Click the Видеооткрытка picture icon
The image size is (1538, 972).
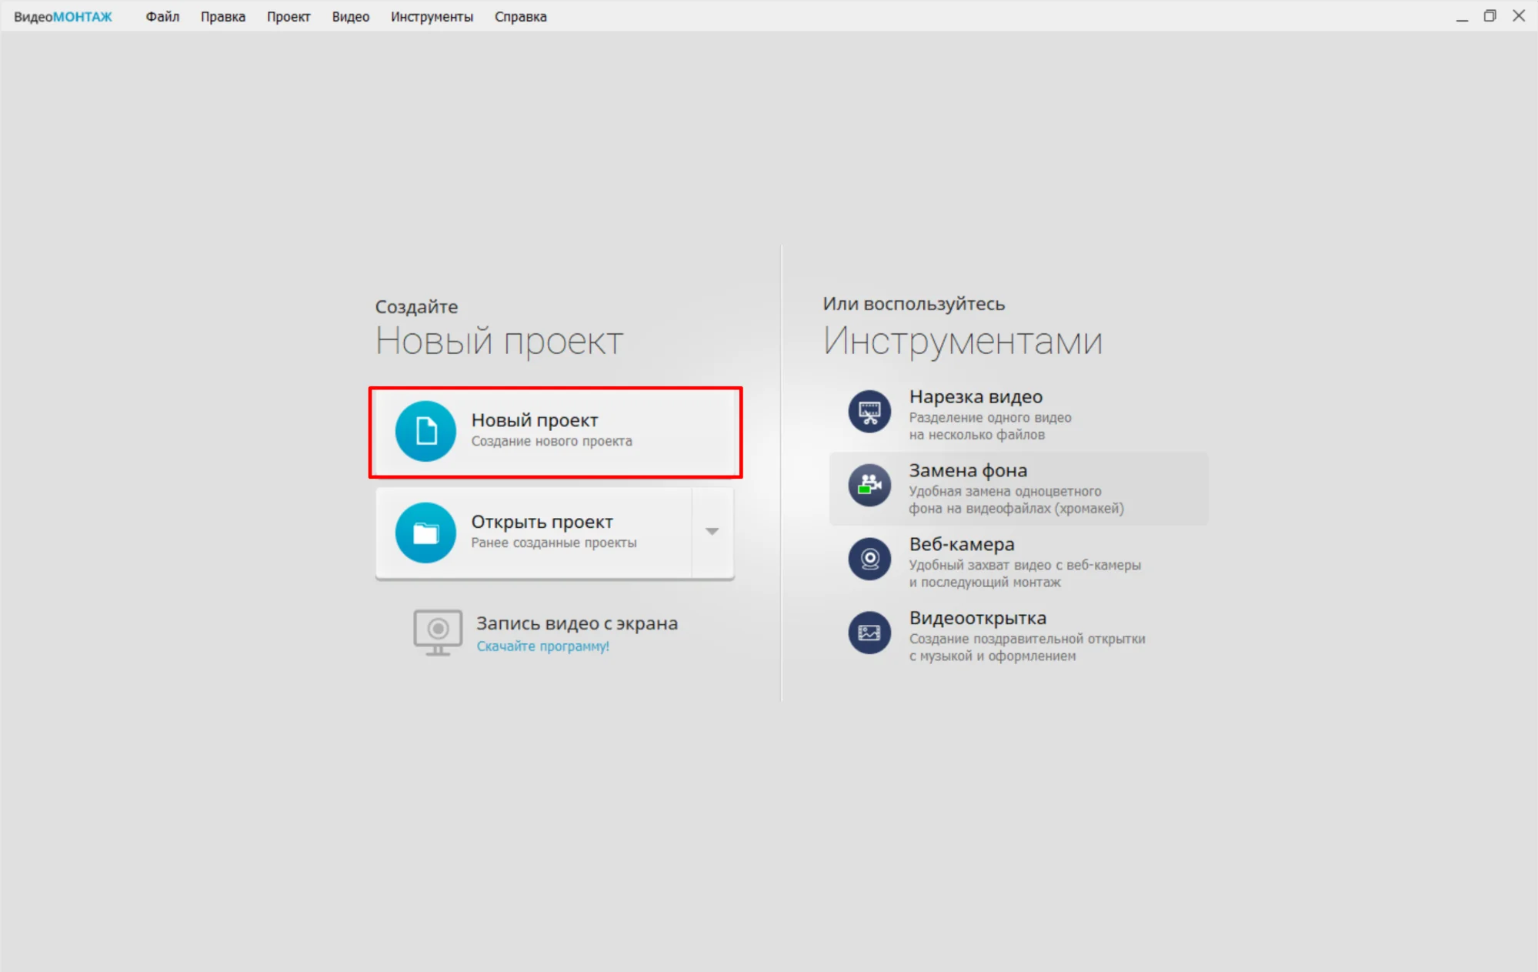pos(869,633)
